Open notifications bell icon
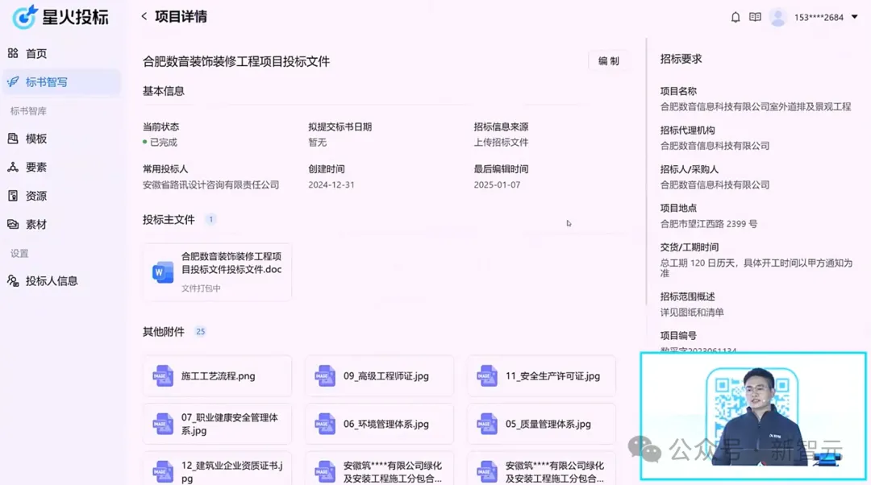Screen dimensions: 871x485 pyautogui.click(x=736, y=17)
